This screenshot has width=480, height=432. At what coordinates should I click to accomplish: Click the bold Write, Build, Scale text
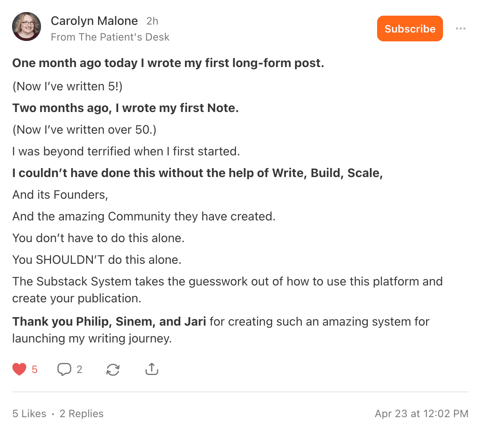point(327,173)
